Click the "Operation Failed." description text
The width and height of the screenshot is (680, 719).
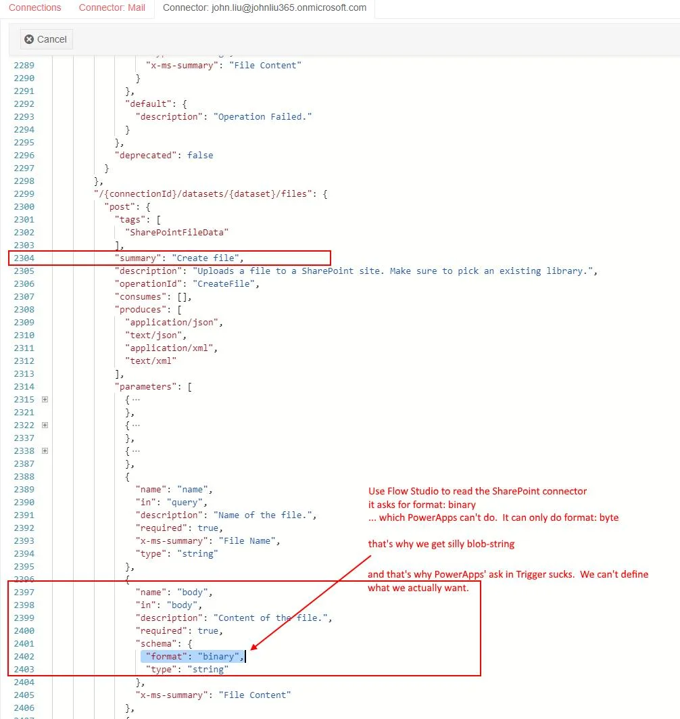(263, 117)
